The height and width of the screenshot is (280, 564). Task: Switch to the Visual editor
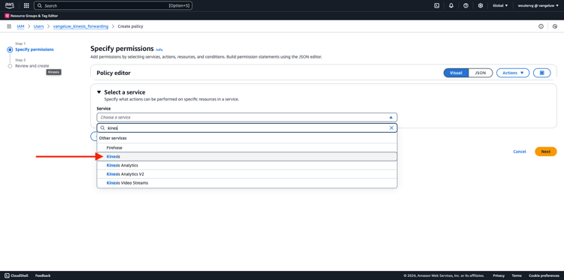pos(456,73)
